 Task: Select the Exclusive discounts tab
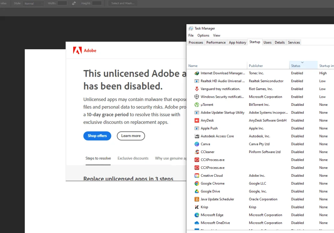tap(133, 158)
